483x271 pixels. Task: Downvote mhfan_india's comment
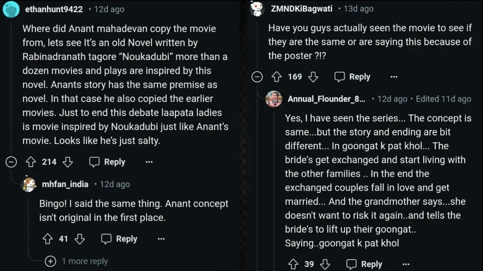(x=80, y=238)
